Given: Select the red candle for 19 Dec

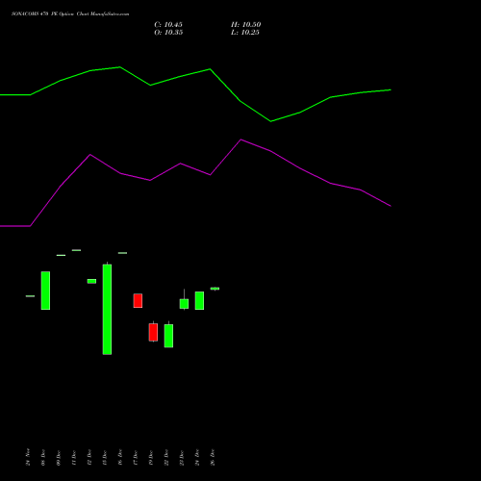Looking at the screenshot, I should coord(153,332).
